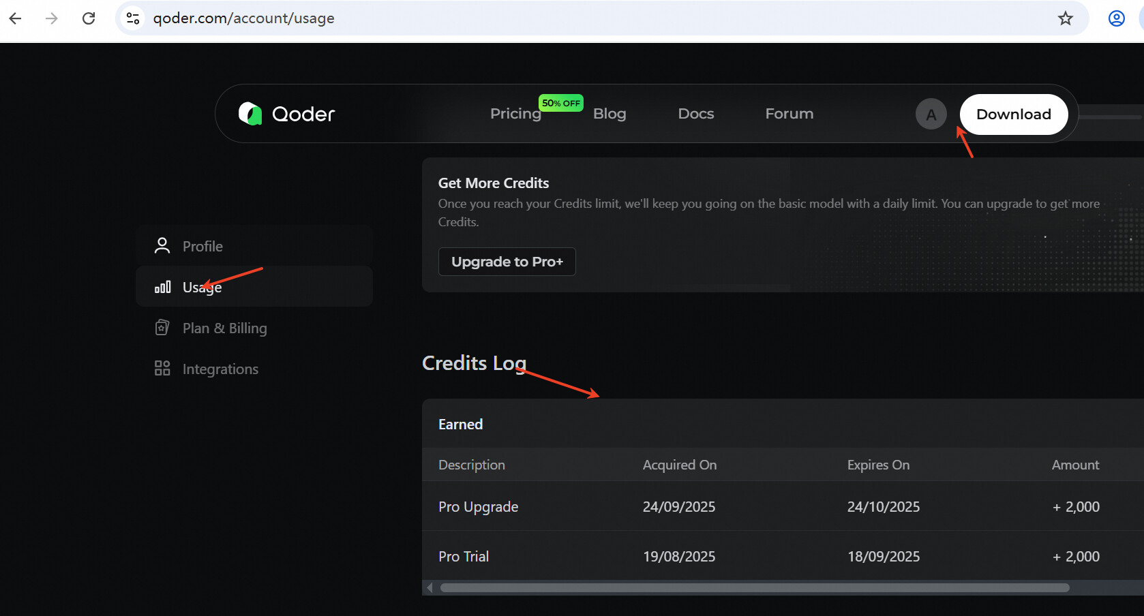Click the Qoder logo icon

pyautogui.click(x=250, y=114)
